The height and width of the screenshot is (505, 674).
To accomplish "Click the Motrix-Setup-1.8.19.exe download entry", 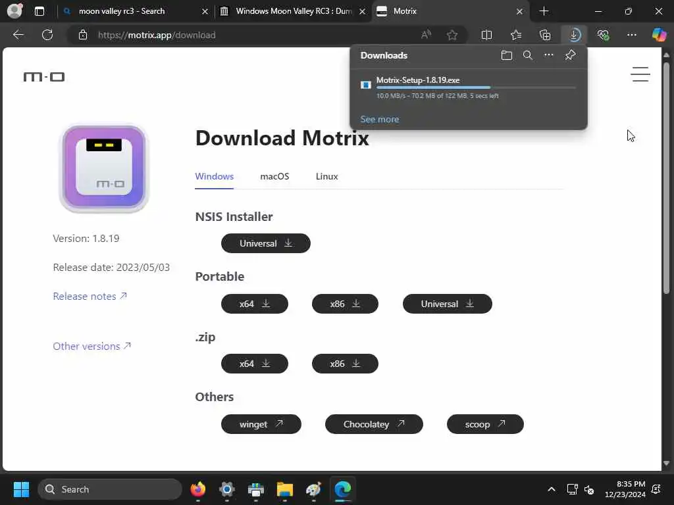I will point(469,87).
